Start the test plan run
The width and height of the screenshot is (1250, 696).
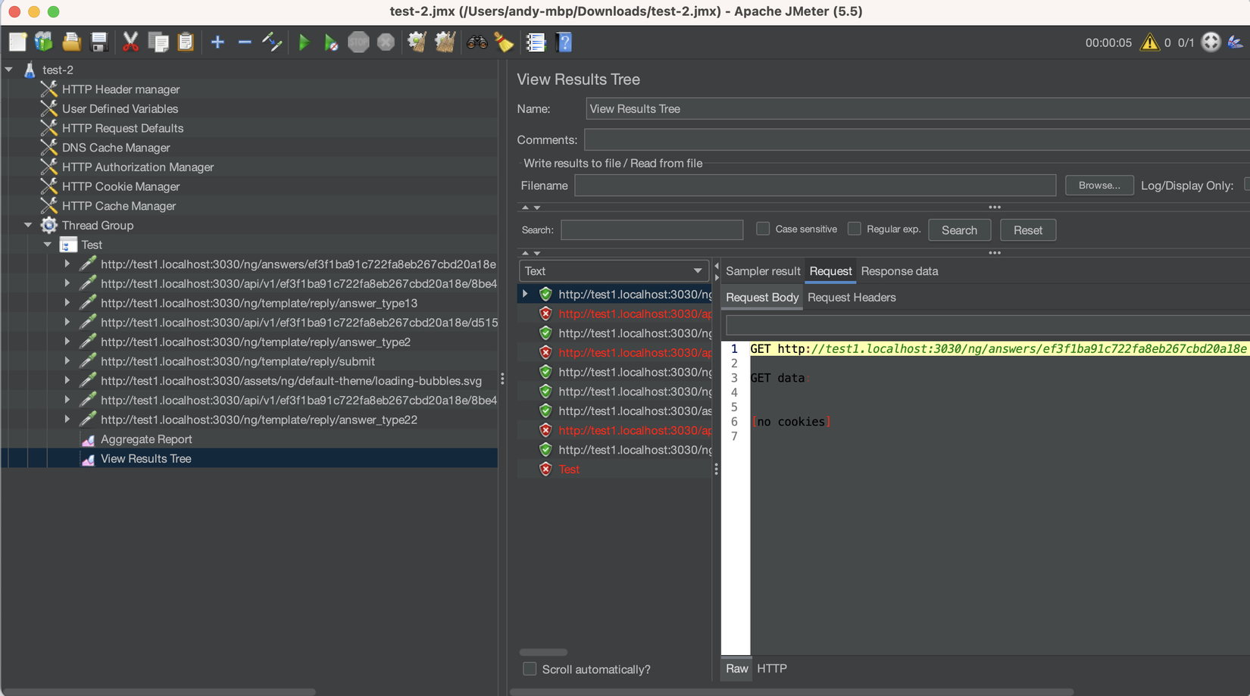[305, 42]
